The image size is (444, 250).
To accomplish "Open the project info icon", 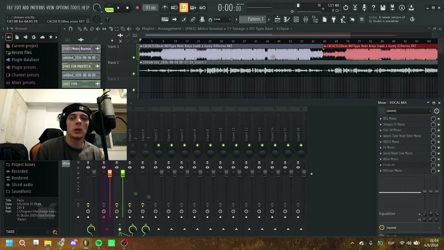I will coord(402,8).
